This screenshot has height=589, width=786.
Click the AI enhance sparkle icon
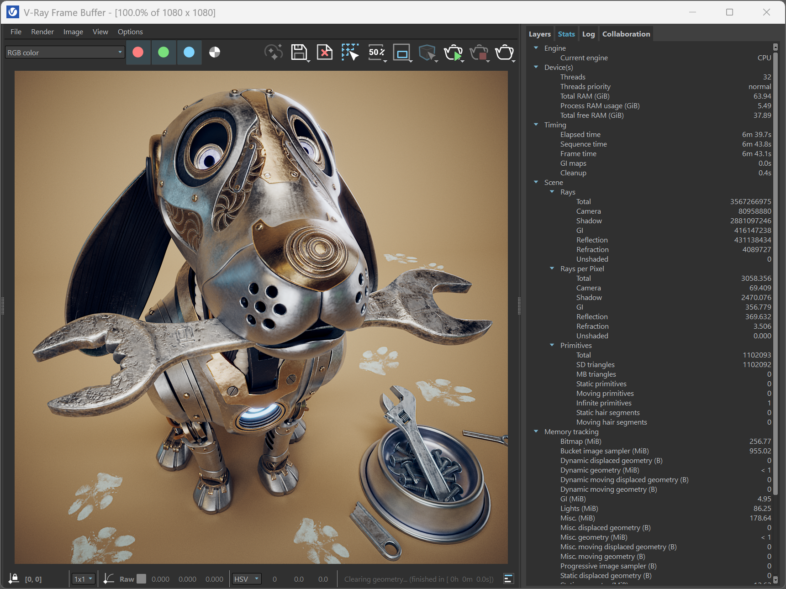(x=274, y=53)
